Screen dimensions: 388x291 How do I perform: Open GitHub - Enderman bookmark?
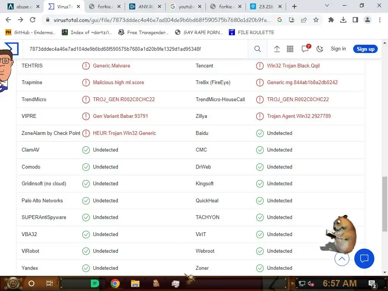click(30, 33)
